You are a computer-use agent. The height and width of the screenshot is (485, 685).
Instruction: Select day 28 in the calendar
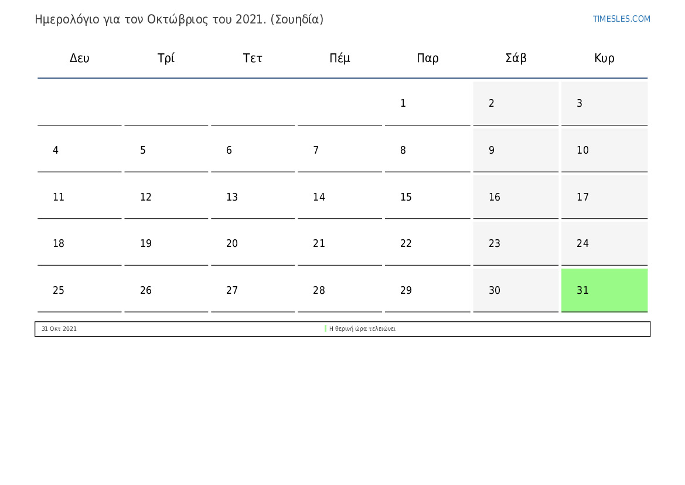click(339, 290)
